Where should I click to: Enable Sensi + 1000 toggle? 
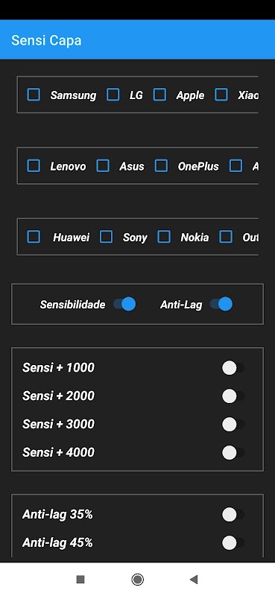click(x=233, y=368)
